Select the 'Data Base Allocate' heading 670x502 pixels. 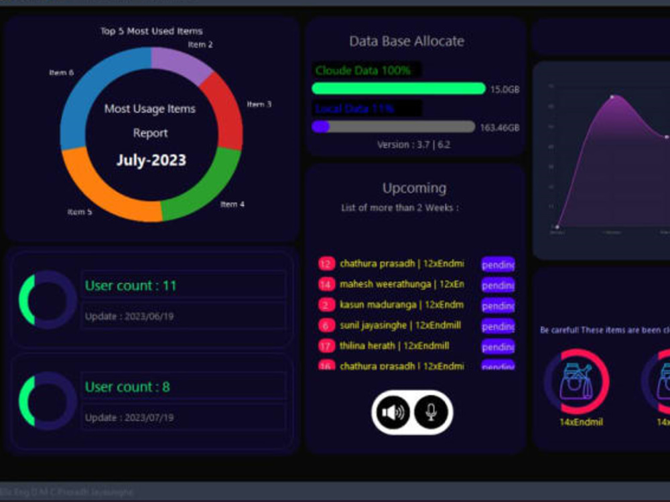407,41
